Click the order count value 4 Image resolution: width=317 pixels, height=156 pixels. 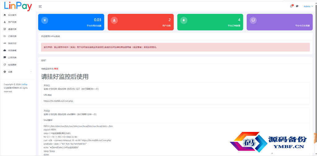click(239, 20)
